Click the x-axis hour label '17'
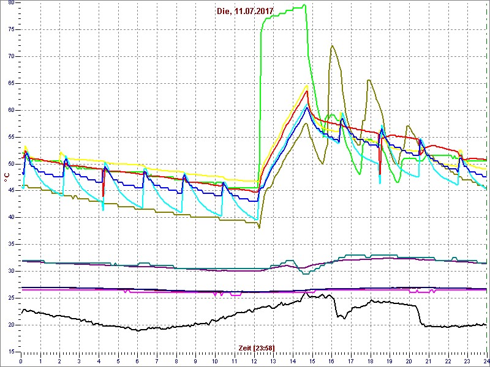 (x=351, y=361)
